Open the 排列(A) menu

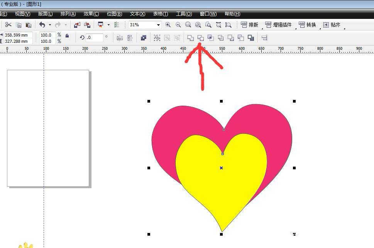(68, 14)
